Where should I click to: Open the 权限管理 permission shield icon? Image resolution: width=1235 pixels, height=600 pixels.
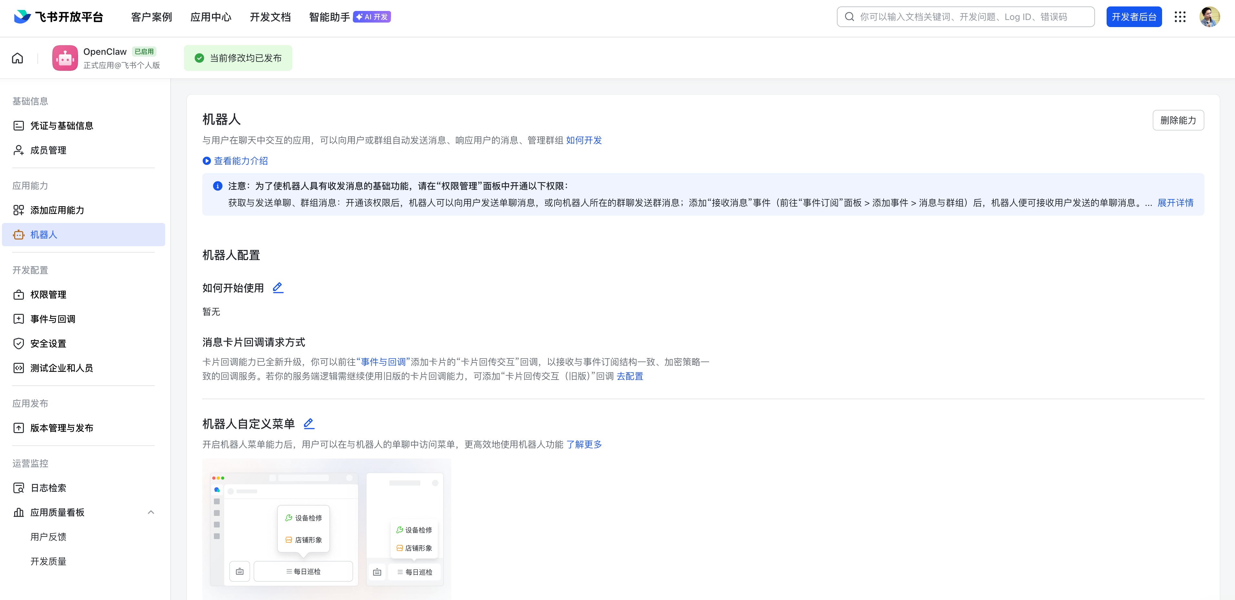[18, 295]
